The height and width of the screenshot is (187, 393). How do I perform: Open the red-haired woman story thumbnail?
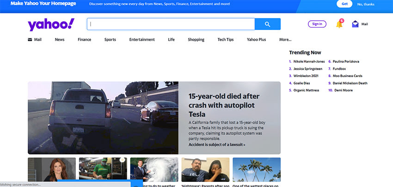[52, 169]
